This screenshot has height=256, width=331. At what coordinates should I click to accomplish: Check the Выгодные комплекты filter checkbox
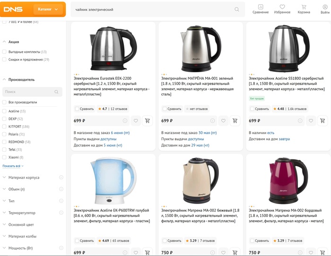[x=5, y=52]
